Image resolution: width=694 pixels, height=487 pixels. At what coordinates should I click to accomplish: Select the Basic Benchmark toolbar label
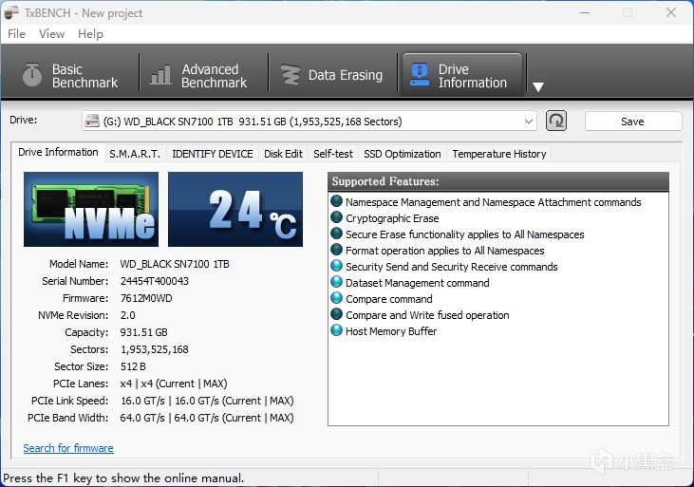click(x=84, y=76)
